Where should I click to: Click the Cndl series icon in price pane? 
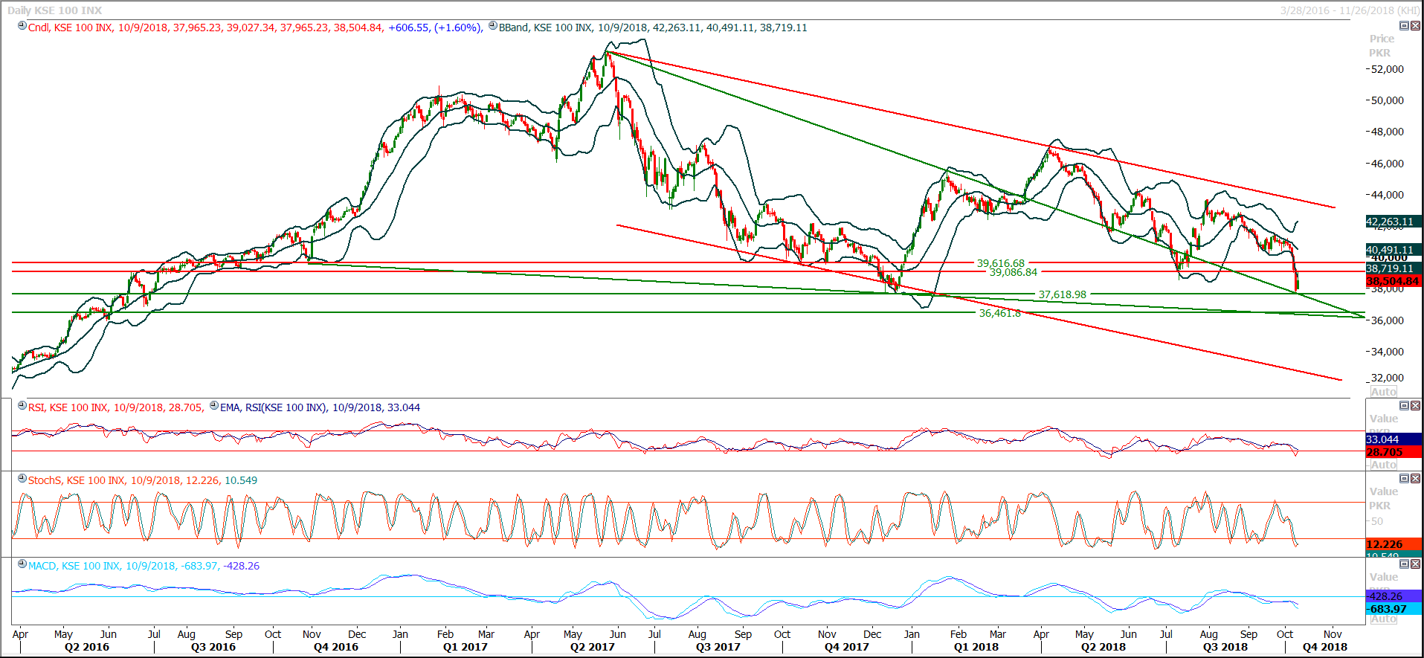22,26
